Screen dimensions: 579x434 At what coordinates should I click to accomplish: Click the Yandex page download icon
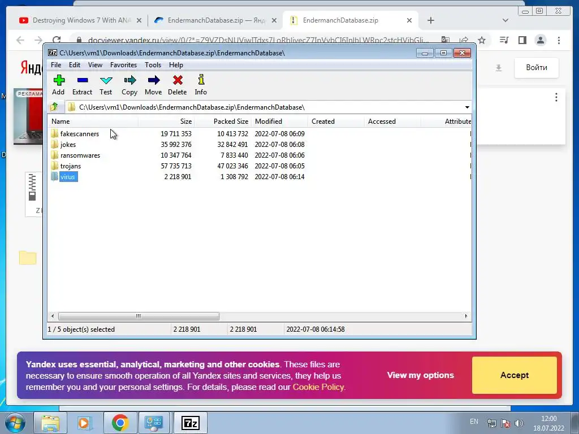[x=499, y=68]
